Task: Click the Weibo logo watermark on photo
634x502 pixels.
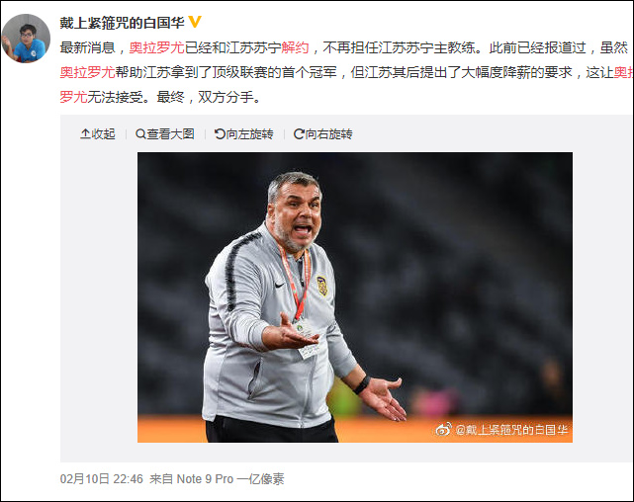Action: click(x=443, y=429)
